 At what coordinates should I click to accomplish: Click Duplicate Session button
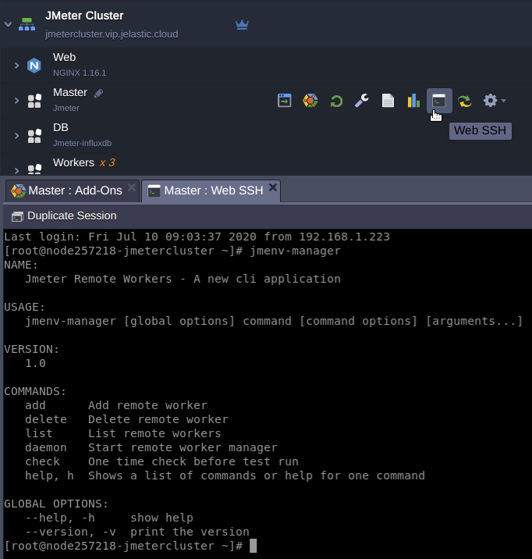click(64, 216)
